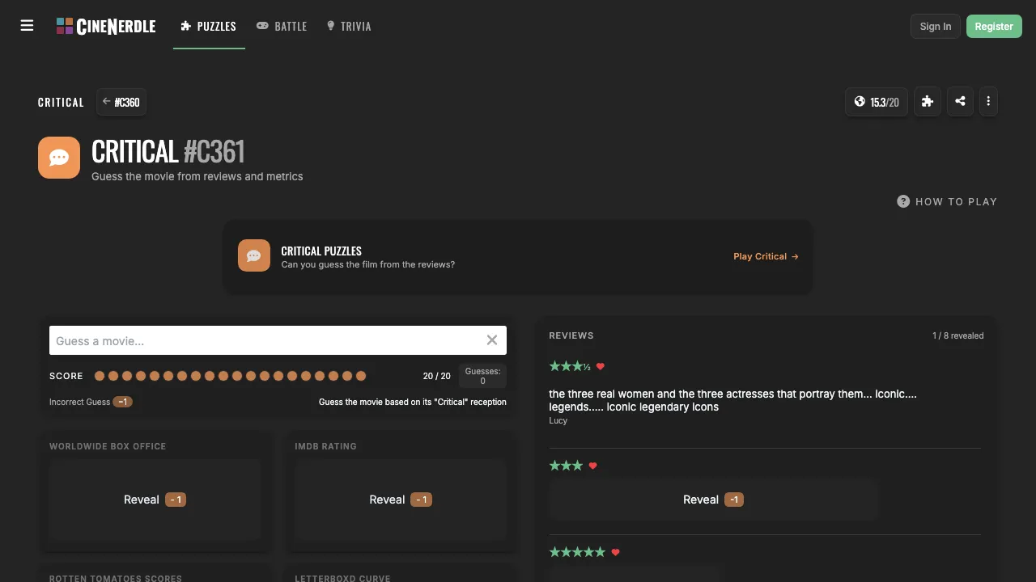Screen dimensions: 1036x582
Task: Clear the movie guess field
Action: [x=491, y=340]
